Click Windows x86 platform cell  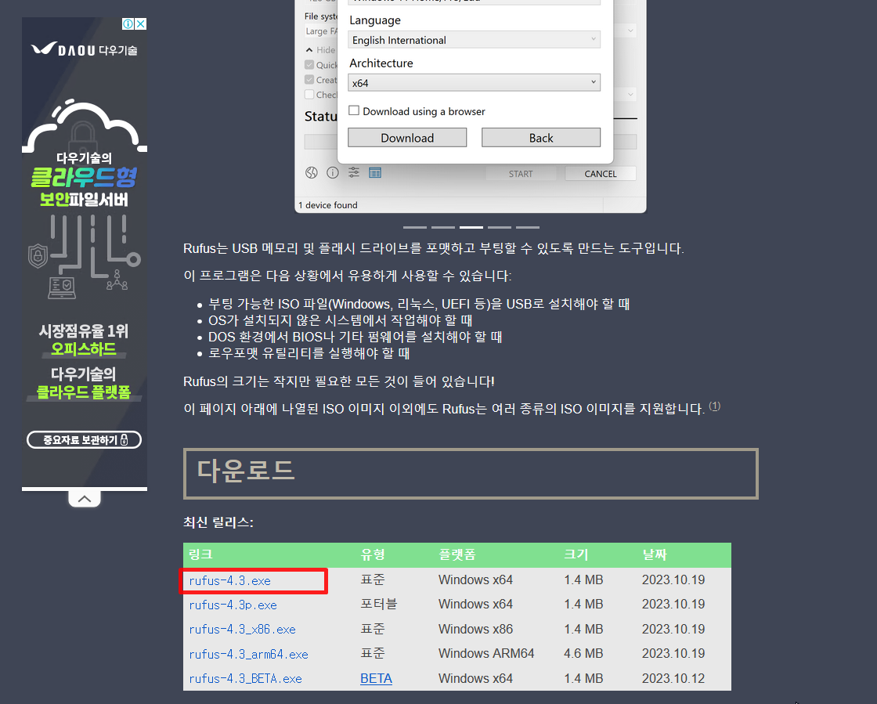coord(475,629)
